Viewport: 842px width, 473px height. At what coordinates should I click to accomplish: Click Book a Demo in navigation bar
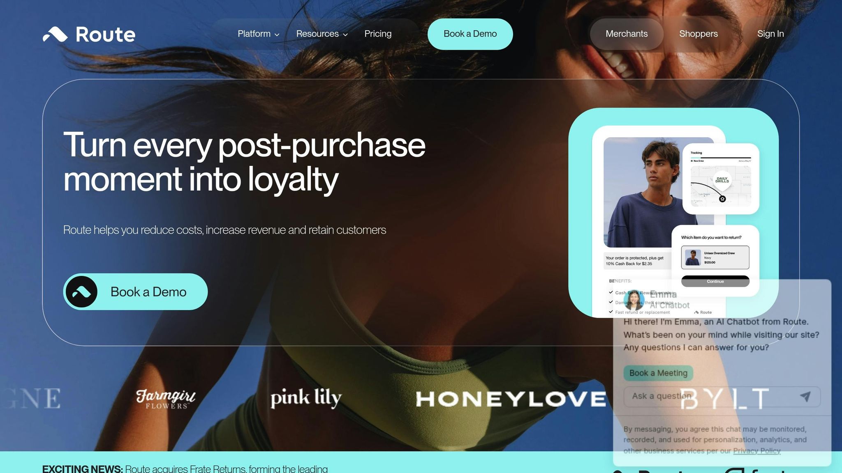(470, 34)
